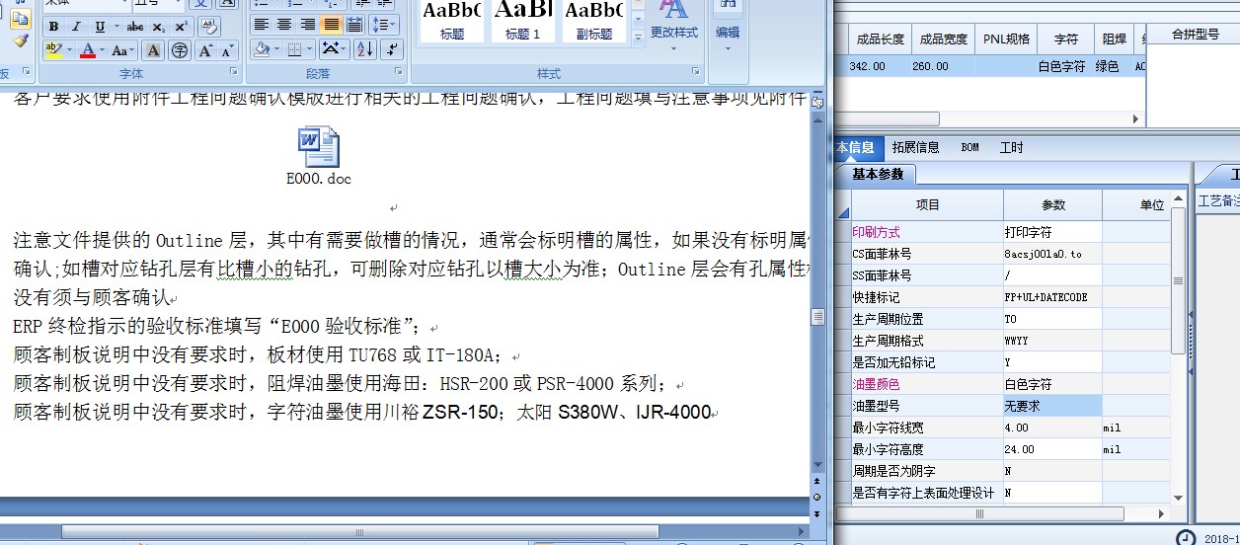Open font color dropdown arrow
The width and height of the screenshot is (1240, 545).
(102, 49)
